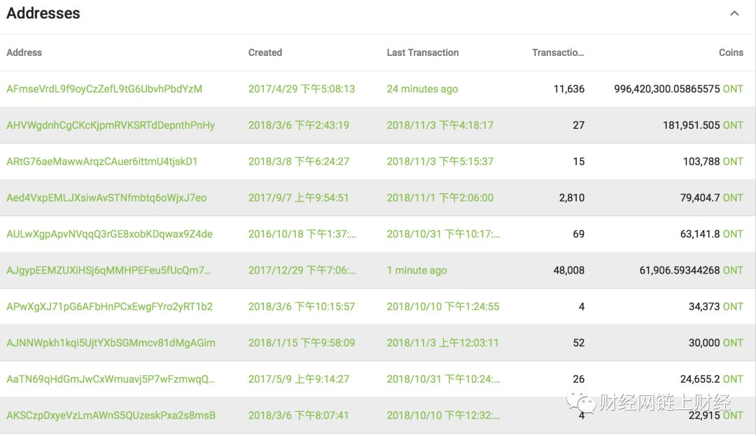Click created date 2016/10/18 下午1:37

click(302, 234)
